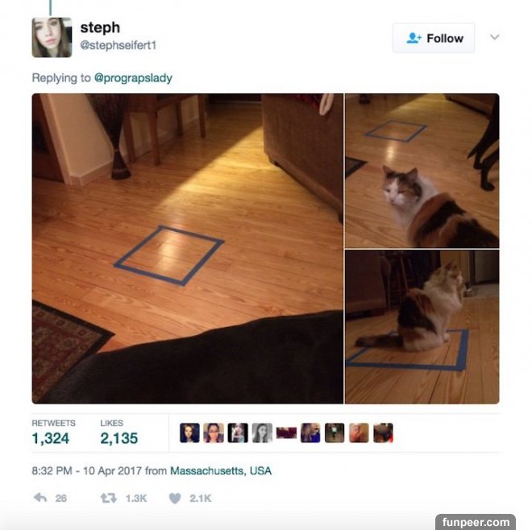The image size is (532, 530).
Task: Open photo of cat looking back
Action: pos(422,171)
